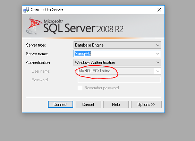Expand the Server name dropdown arrow
This screenshot has width=195, height=141.
(x=158, y=54)
